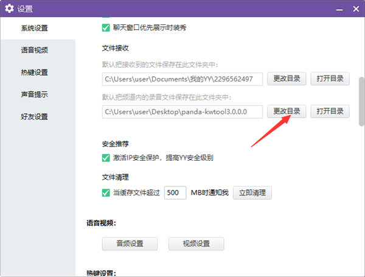Click 更改目录 for received files folder

click(287, 79)
